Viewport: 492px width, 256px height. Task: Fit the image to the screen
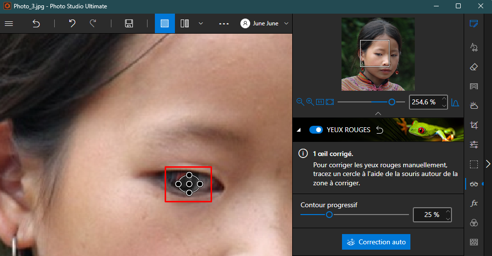click(330, 102)
